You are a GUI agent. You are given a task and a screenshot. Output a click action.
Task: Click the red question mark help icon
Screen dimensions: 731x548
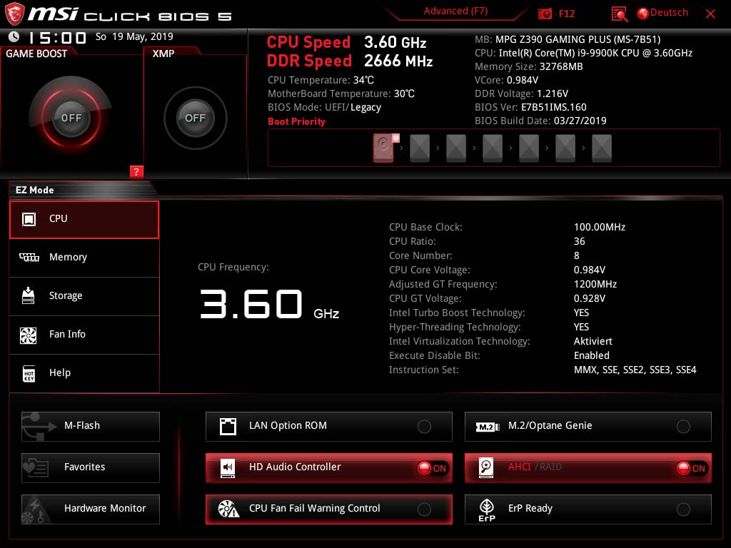[x=136, y=171]
